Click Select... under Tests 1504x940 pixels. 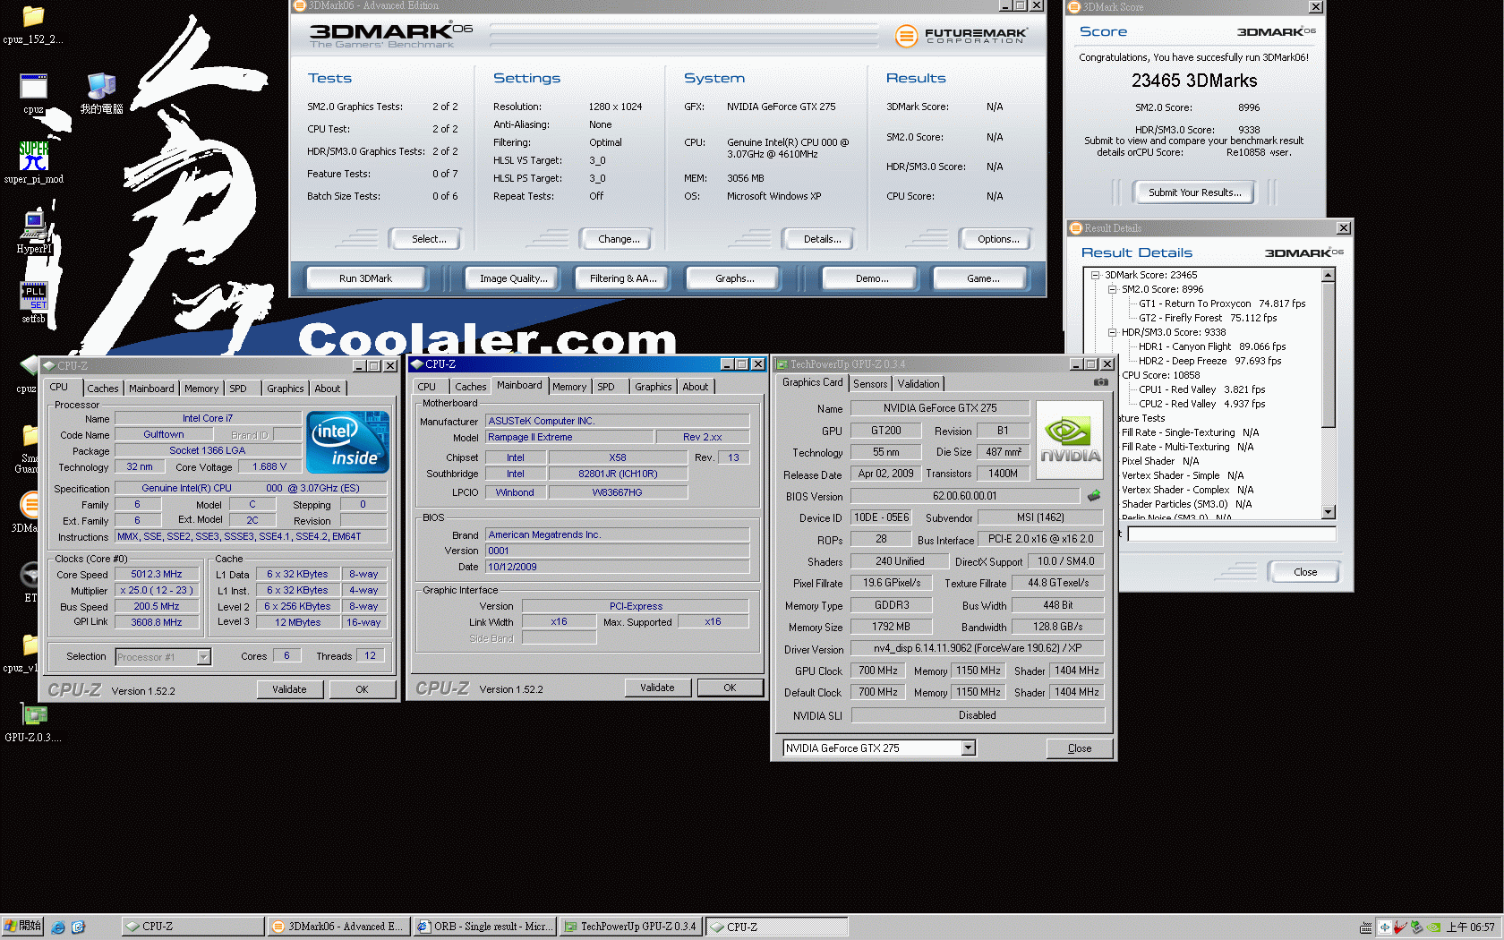coord(428,239)
